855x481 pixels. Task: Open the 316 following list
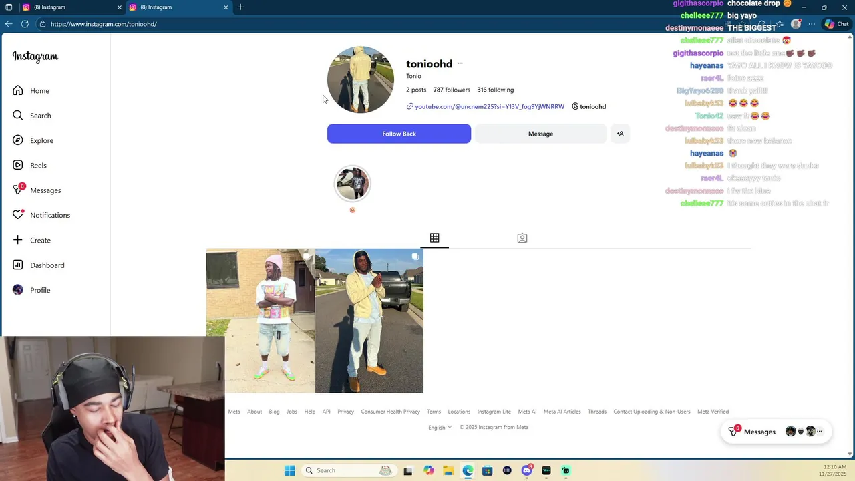[496, 90]
